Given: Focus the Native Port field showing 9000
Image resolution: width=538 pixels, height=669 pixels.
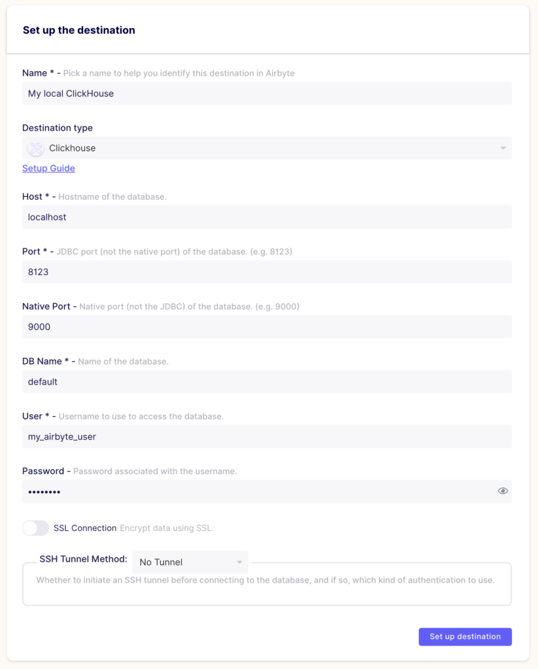Looking at the screenshot, I should point(267,327).
